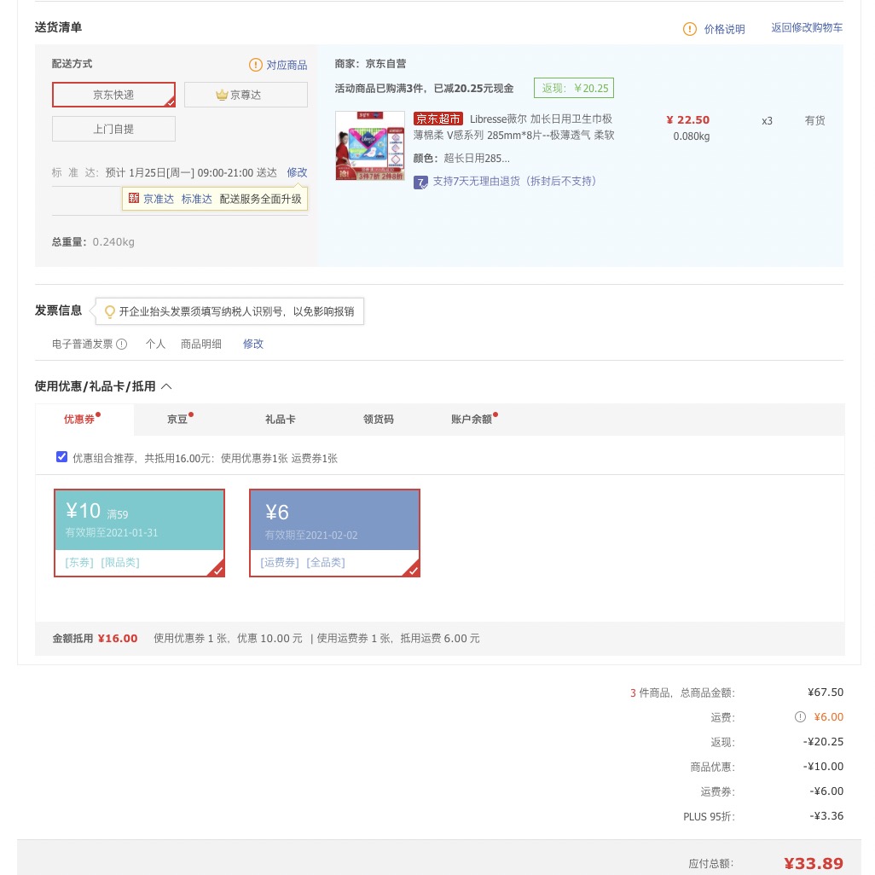The width and height of the screenshot is (875, 875).
Task: Click the 对应商品 exclamation icon
Action: pos(256,65)
